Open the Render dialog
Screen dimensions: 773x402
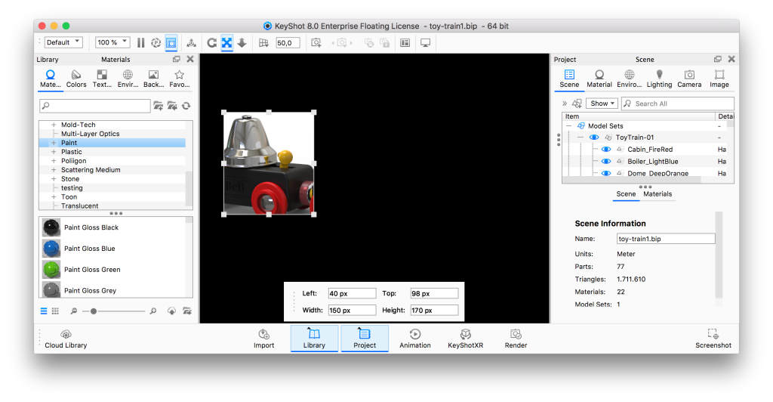coord(516,338)
